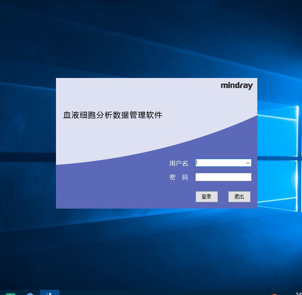The width and height of the screenshot is (302, 295).
Task: Click the 血液细胞分析数据管理软件 title text
Action: [113, 115]
